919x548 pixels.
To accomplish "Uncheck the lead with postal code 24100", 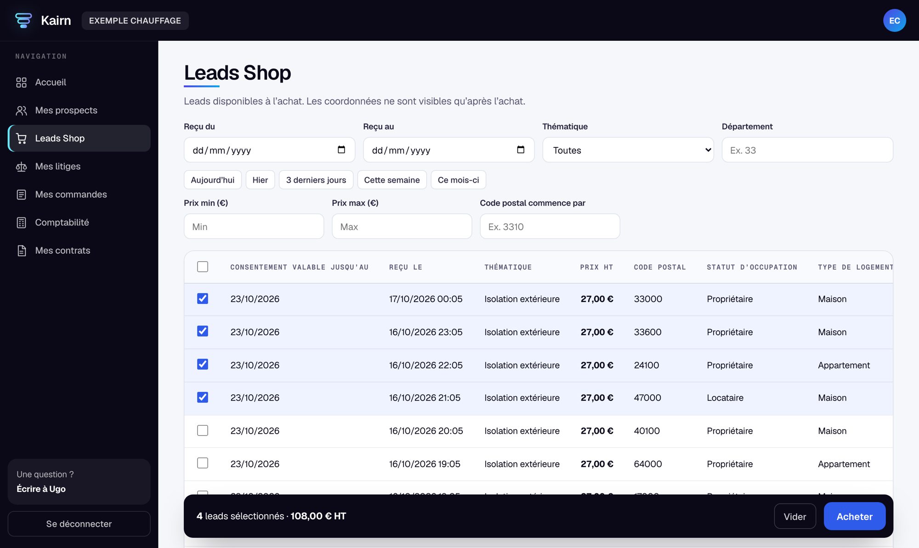I will click(x=202, y=364).
